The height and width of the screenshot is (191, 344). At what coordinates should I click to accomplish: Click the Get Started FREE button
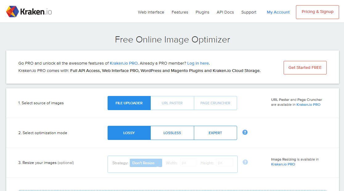tap(305, 67)
